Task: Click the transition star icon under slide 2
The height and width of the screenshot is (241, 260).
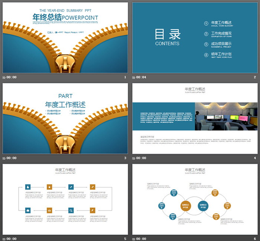Action: pos(134,77)
